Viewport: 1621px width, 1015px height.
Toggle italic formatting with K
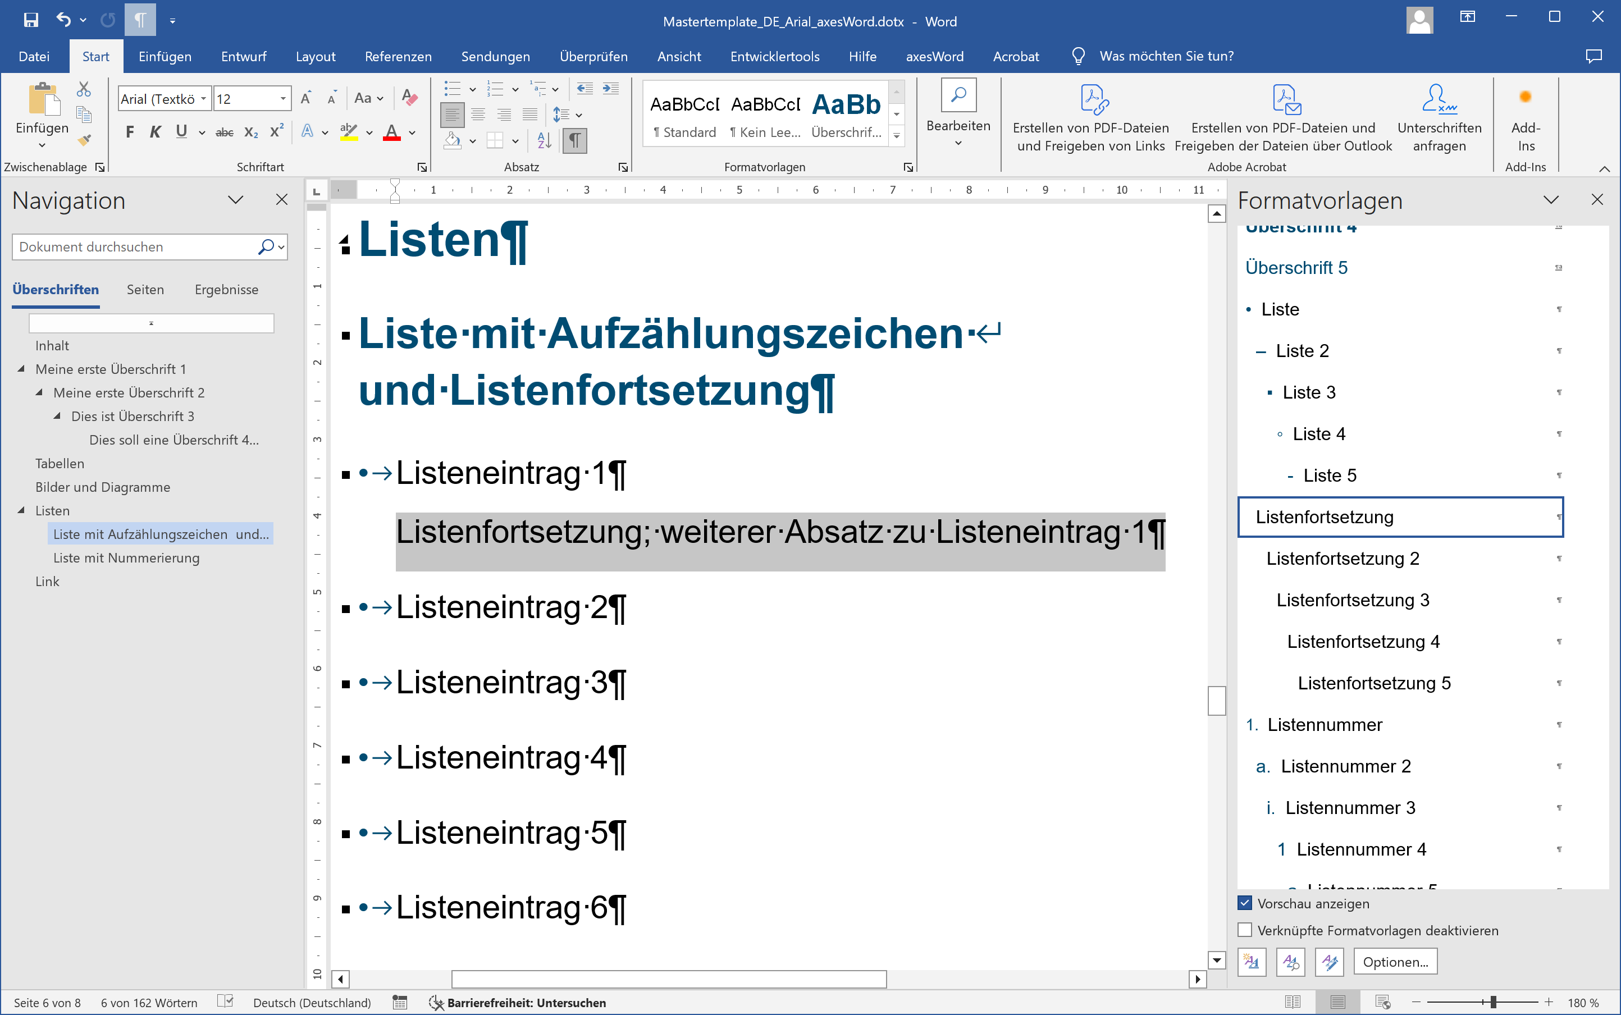(155, 132)
